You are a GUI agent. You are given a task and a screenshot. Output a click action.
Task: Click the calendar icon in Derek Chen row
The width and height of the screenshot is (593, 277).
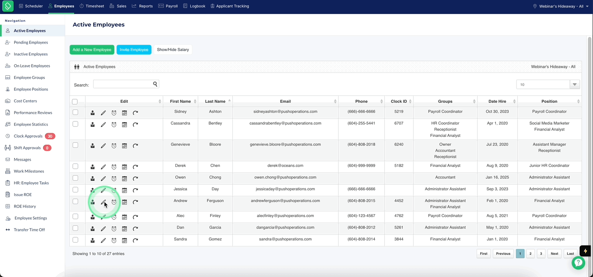[124, 167]
